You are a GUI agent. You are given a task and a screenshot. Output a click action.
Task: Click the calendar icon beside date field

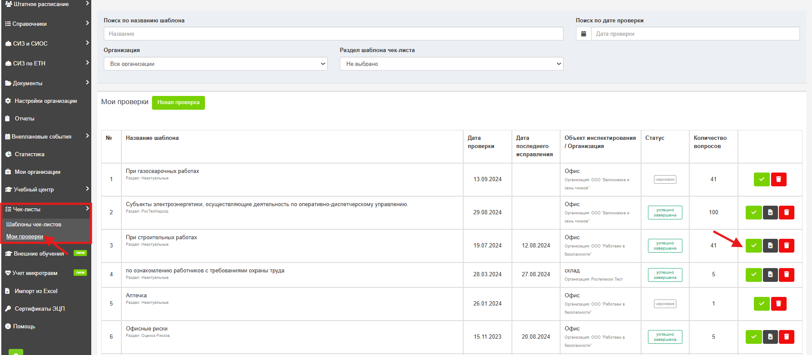[583, 34]
